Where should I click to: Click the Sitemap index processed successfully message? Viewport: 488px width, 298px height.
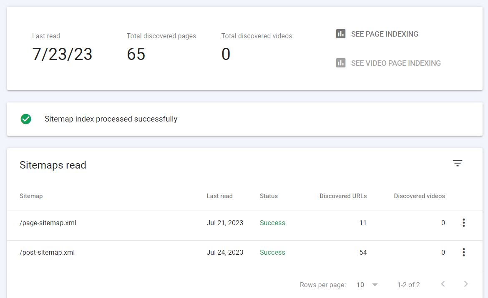[x=111, y=119]
